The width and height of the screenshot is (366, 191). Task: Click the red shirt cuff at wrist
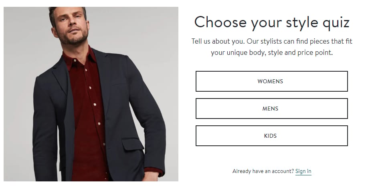point(153,172)
